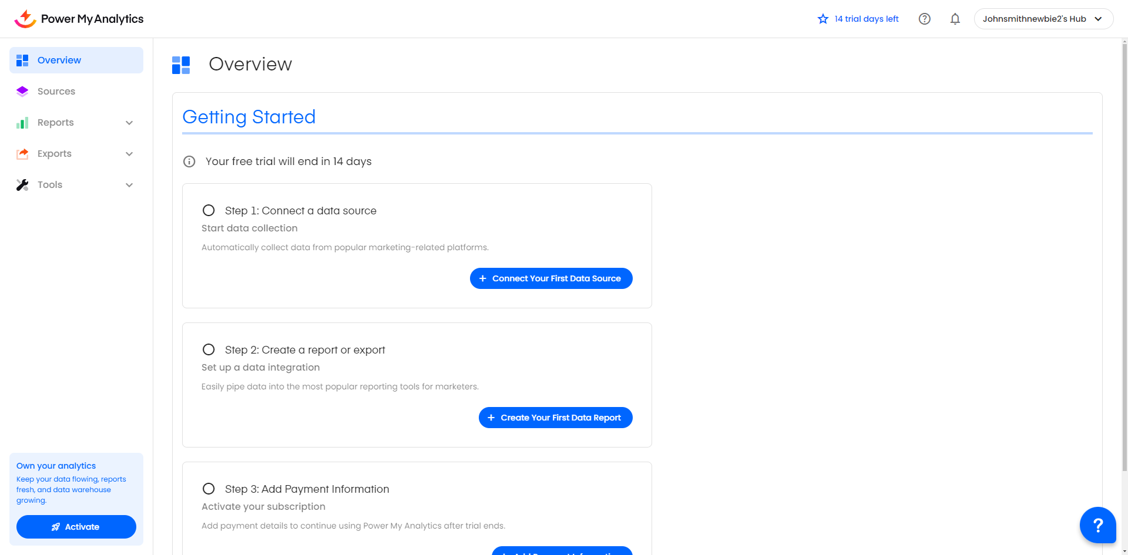The width and height of the screenshot is (1128, 555).
Task: Click the Exports share icon in sidebar
Action: 22,154
